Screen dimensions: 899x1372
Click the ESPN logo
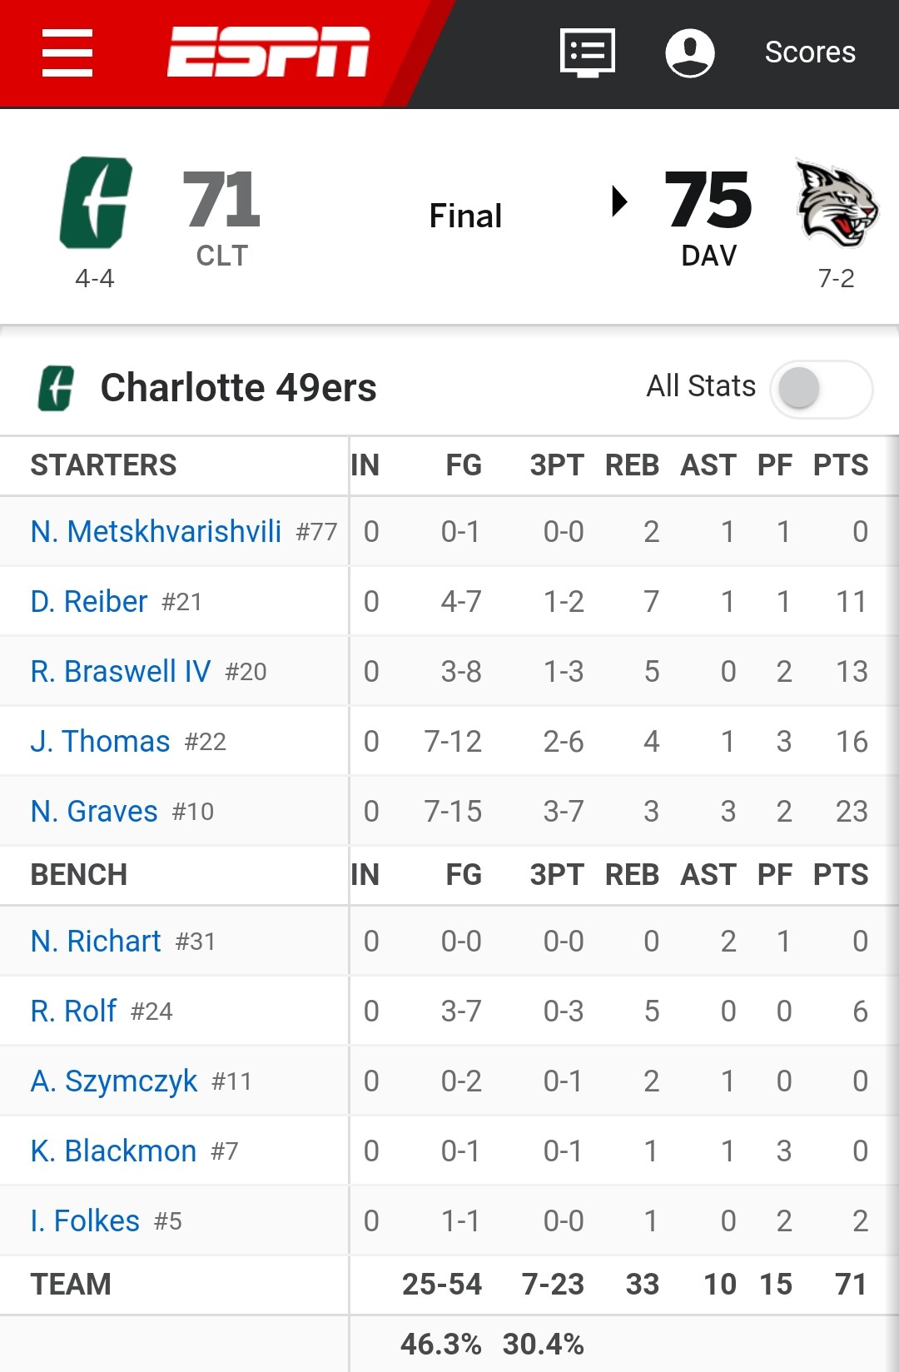tap(268, 52)
